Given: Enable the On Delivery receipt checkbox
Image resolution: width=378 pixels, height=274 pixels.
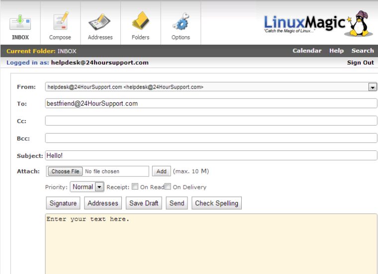Looking at the screenshot, I should pyautogui.click(x=168, y=187).
